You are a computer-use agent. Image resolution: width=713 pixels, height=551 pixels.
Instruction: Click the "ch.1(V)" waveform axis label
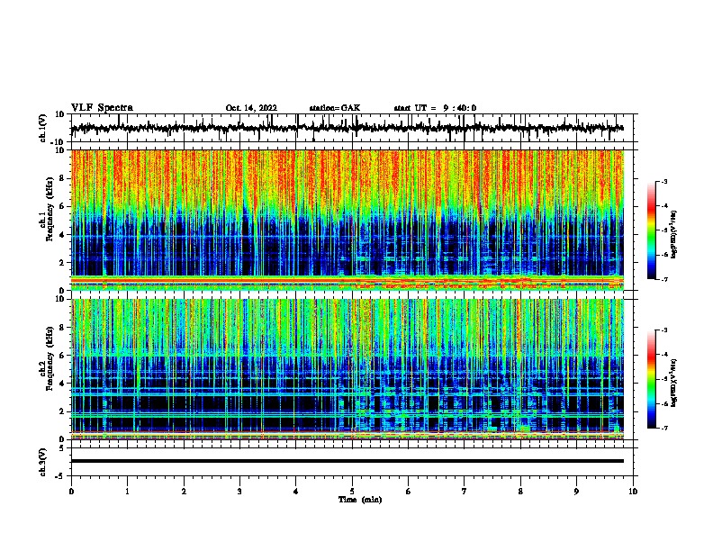tap(43, 128)
